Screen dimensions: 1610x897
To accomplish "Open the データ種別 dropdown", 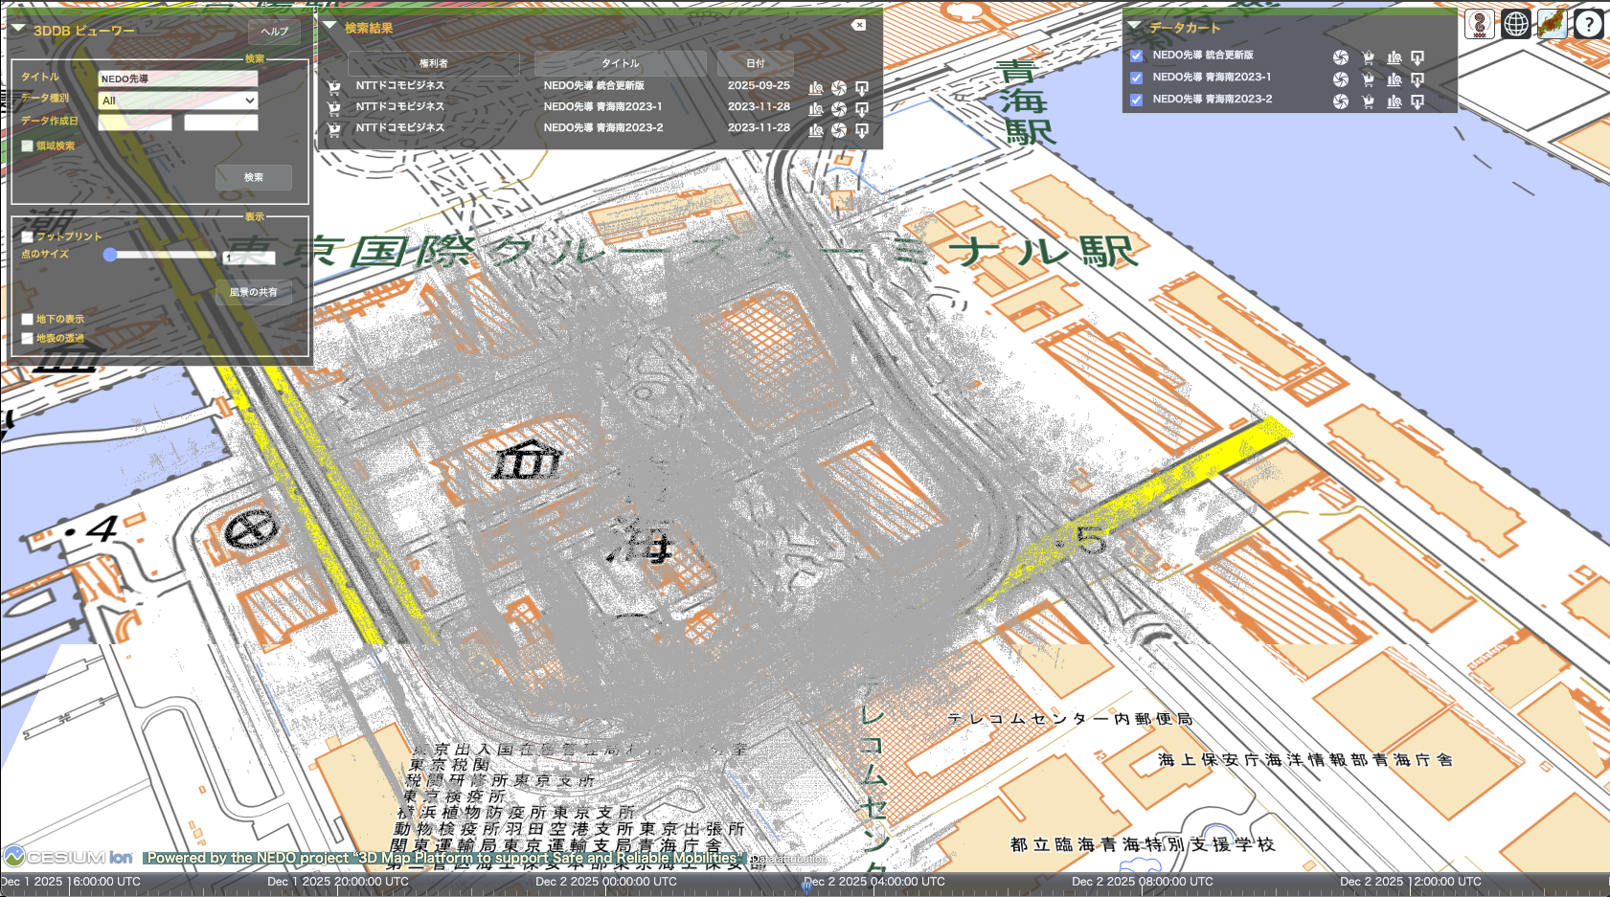I will (178, 101).
